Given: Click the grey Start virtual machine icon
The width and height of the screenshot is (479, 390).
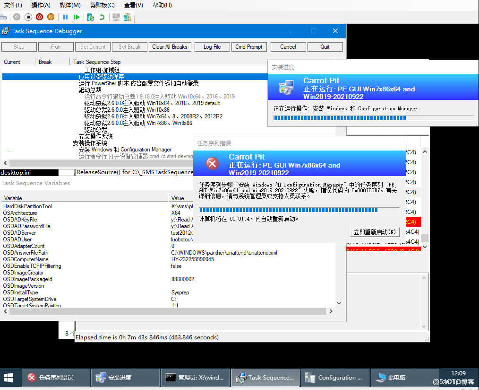Looking at the screenshot, I should pos(17,17).
